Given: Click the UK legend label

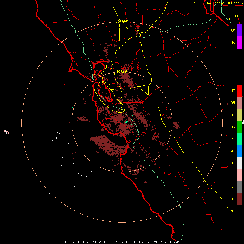Looking at the screenshot, I should [x=233, y=43].
